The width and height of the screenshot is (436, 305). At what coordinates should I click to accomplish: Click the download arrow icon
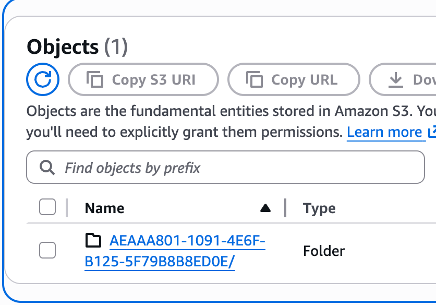(x=396, y=80)
